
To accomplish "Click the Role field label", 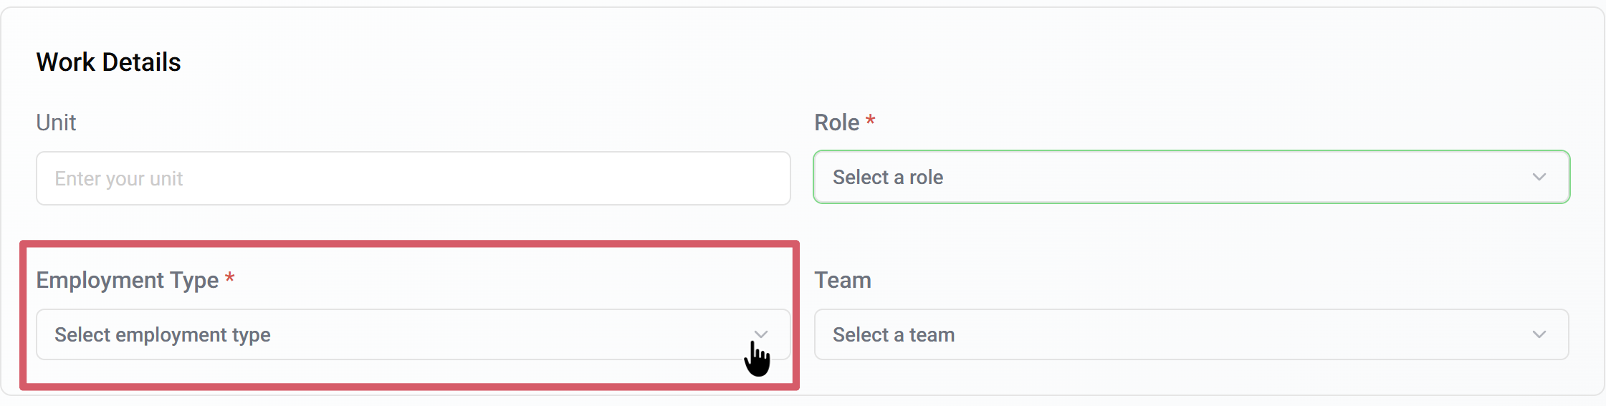I will [x=836, y=122].
